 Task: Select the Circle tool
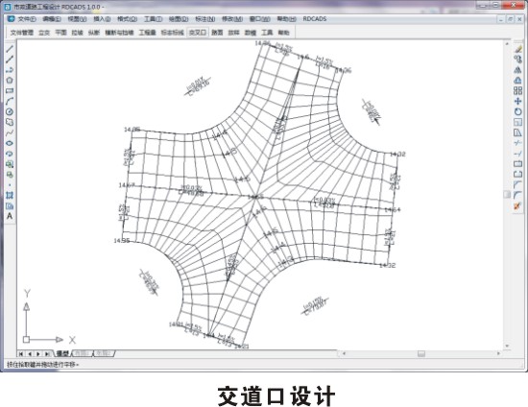(x=10, y=111)
